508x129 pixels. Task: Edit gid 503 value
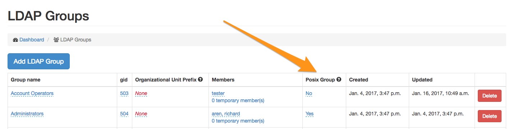tap(124, 93)
